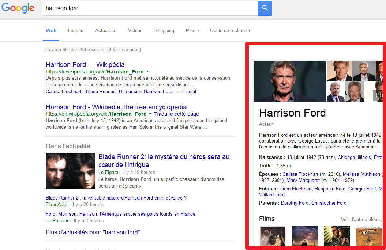Open the Blade Runner sitelink
The height and width of the screenshot is (250, 386).
pos(100,91)
